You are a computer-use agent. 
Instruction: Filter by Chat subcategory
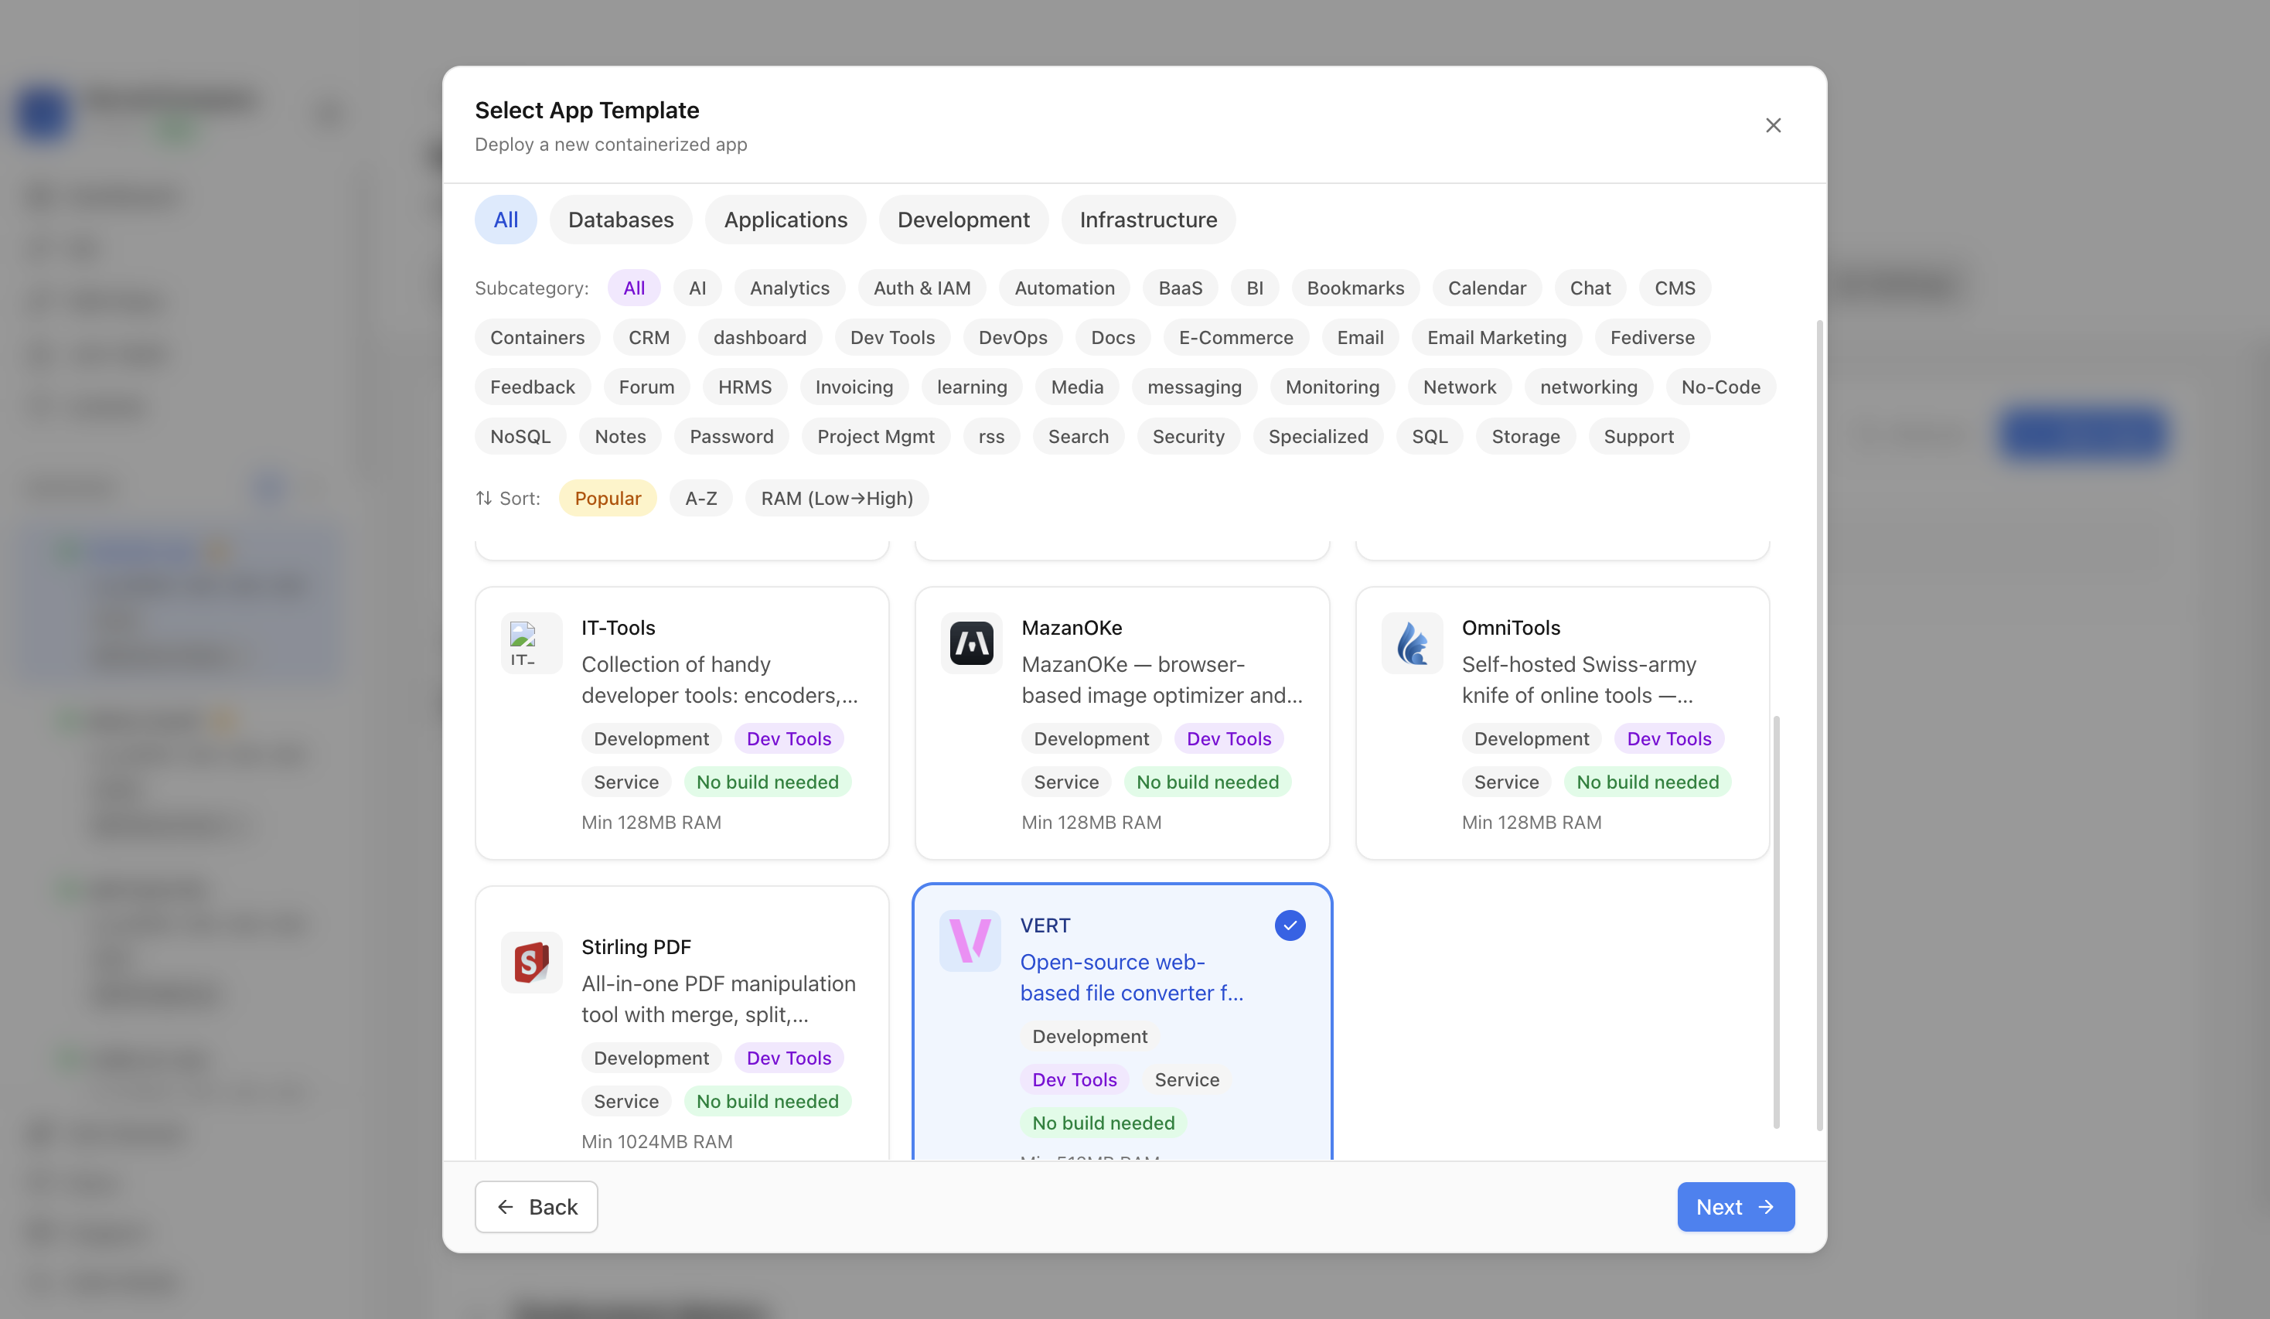pos(1590,288)
